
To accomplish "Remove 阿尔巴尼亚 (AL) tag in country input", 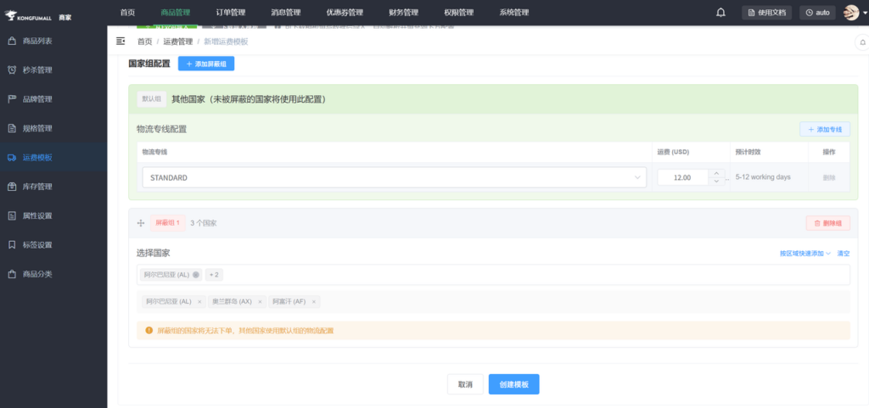I will (196, 275).
